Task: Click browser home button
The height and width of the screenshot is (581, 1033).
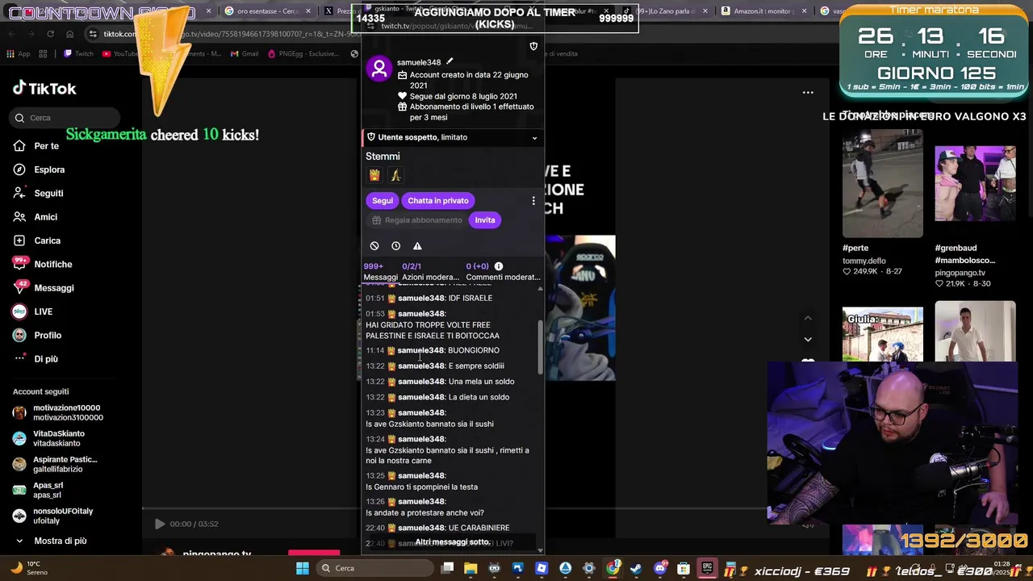Action: (70, 34)
